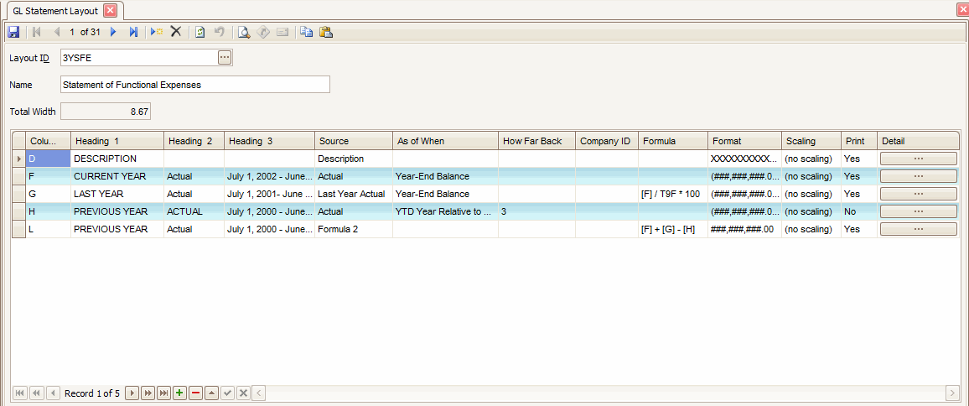The image size is (969, 406).
Task: Click the Copy icon in the toolbar
Action: tap(306, 32)
